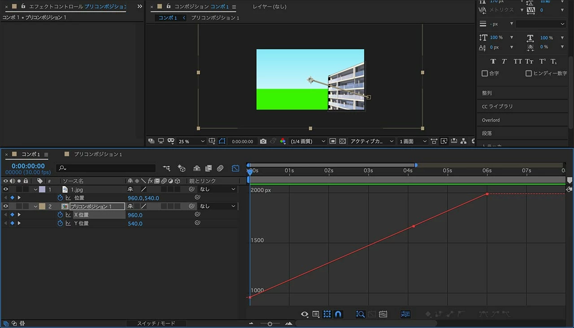
Task: Apply faux bold T style button
Action: tap(493, 61)
